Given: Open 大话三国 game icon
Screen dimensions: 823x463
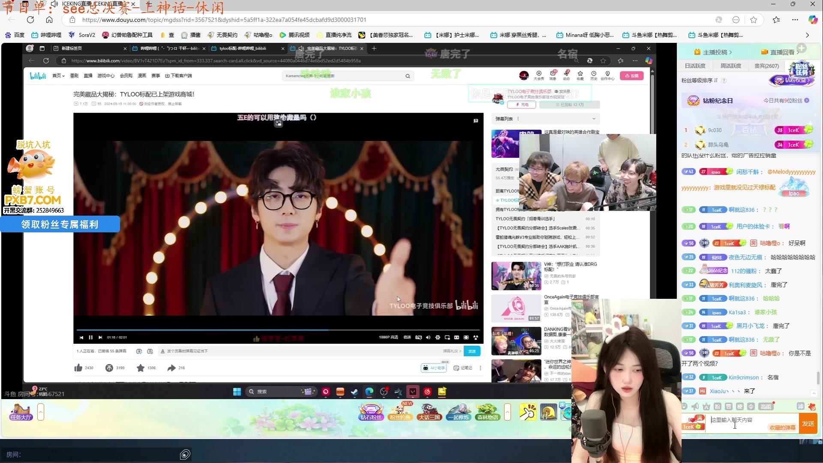Looking at the screenshot, I should [430, 412].
